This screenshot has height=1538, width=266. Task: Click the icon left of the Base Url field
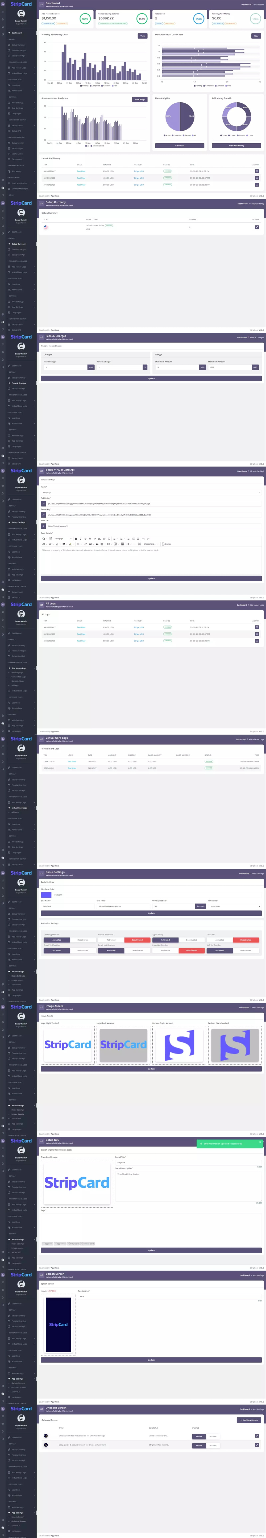(x=43, y=526)
